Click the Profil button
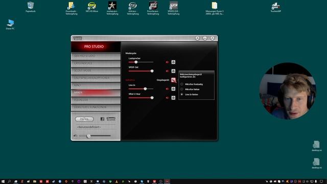The width and height of the screenshot is (327, 184). pos(84,119)
